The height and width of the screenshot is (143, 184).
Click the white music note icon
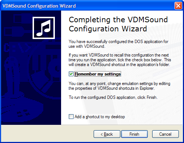[44, 28]
